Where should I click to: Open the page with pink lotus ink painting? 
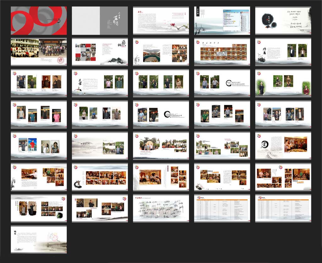click(x=161, y=20)
